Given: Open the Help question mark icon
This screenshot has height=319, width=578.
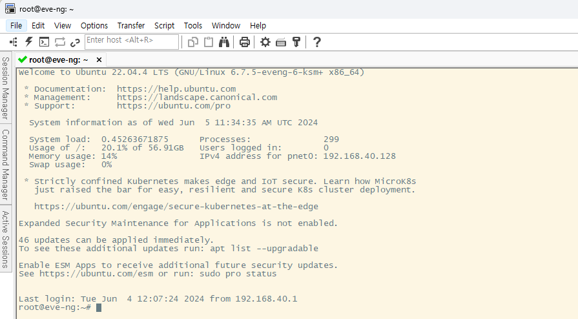Looking at the screenshot, I should 316,42.
